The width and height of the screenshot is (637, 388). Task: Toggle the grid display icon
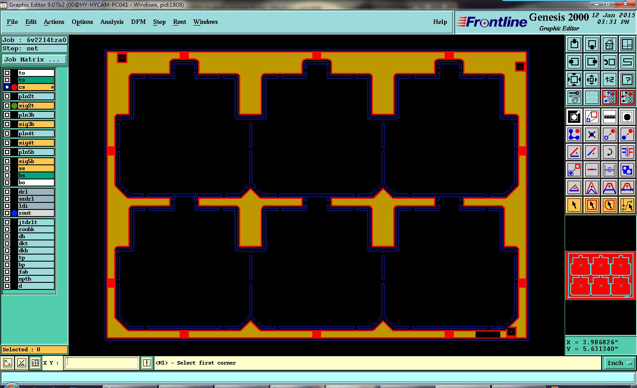[x=592, y=97]
